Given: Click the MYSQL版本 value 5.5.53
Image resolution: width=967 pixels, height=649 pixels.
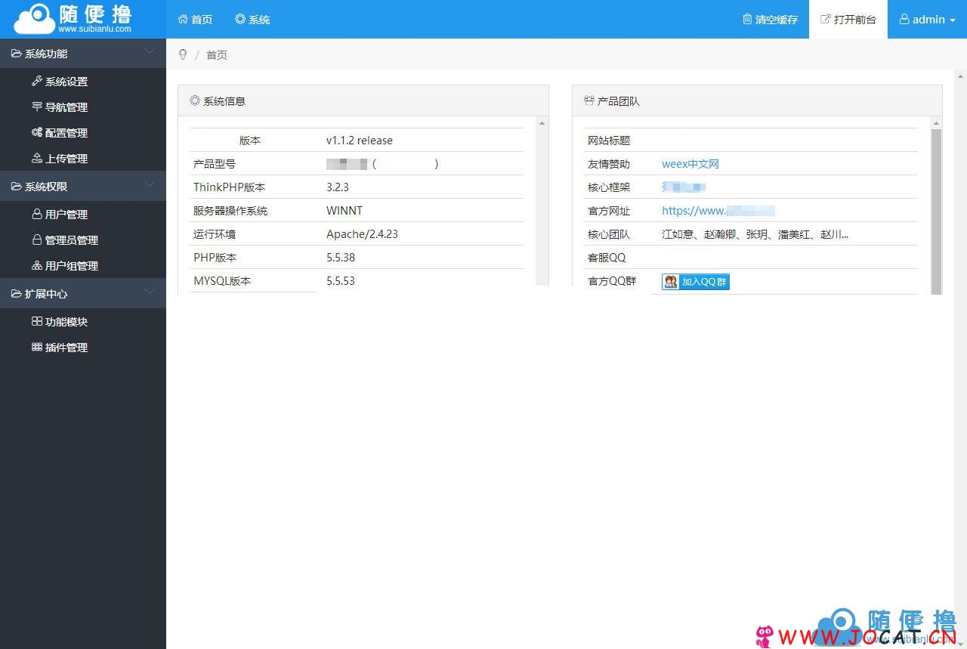Looking at the screenshot, I should click(341, 281).
